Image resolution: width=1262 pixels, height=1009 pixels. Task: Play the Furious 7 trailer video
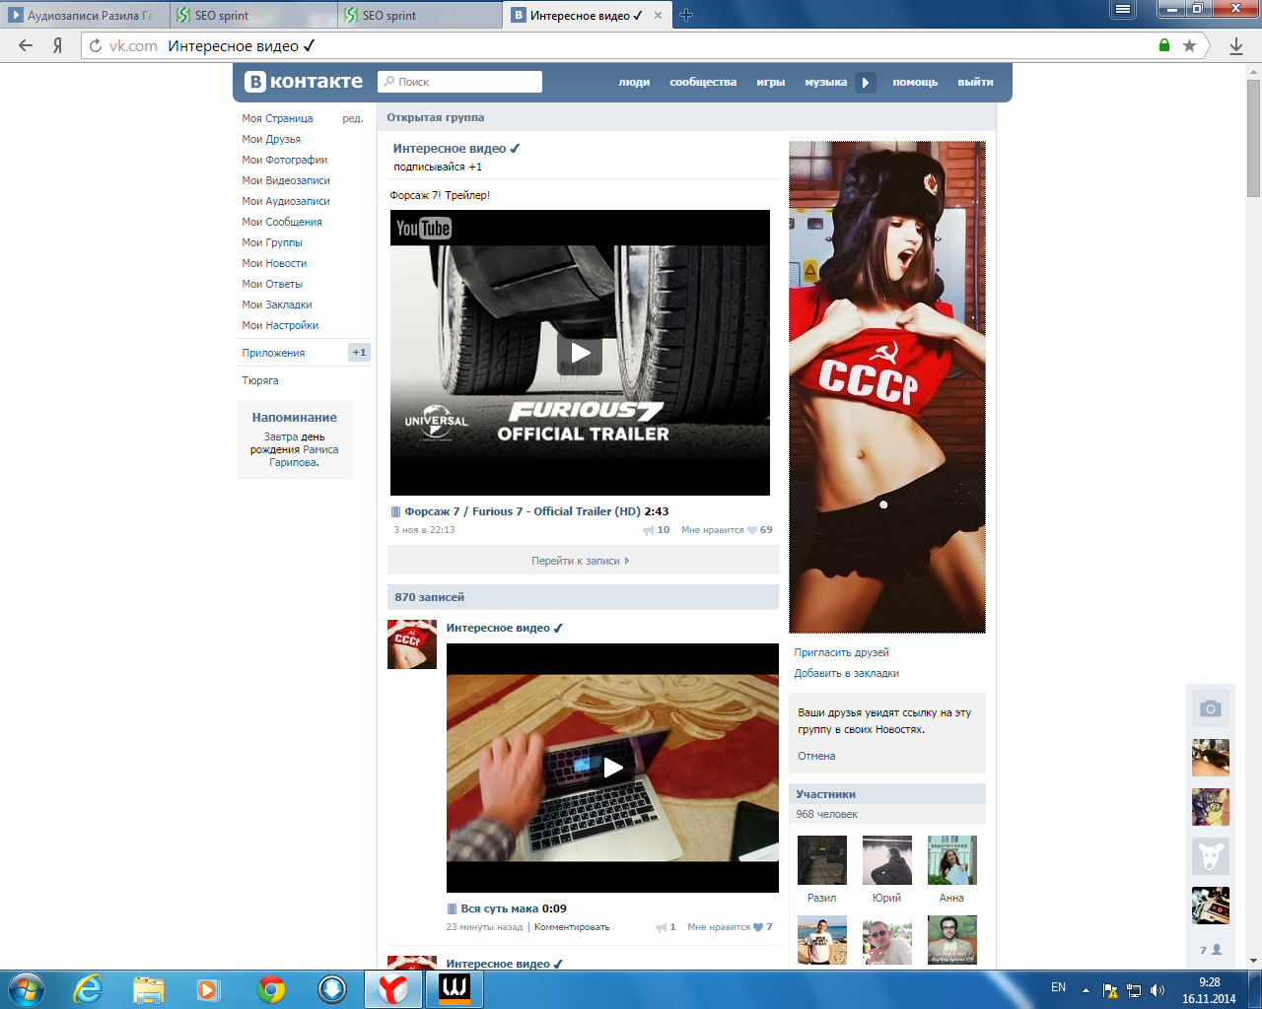(580, 353)
